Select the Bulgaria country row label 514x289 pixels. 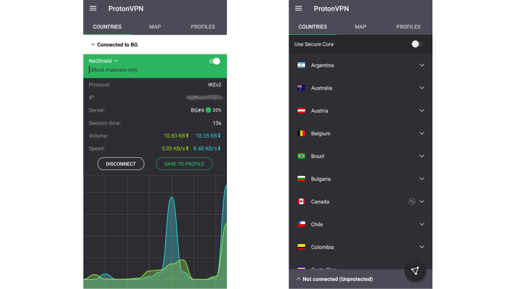tap(321, 179)
